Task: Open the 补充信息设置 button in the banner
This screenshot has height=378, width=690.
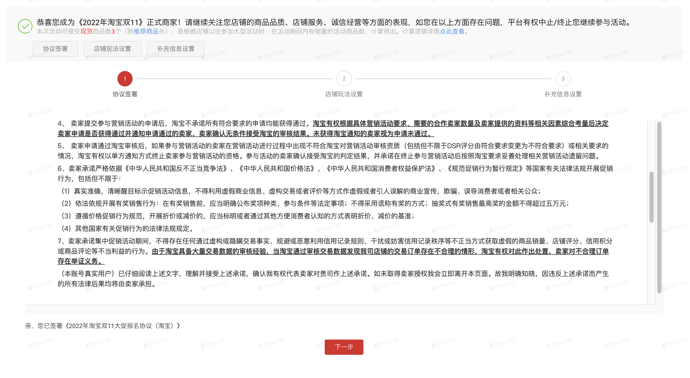Action: (x=176, y=49)
